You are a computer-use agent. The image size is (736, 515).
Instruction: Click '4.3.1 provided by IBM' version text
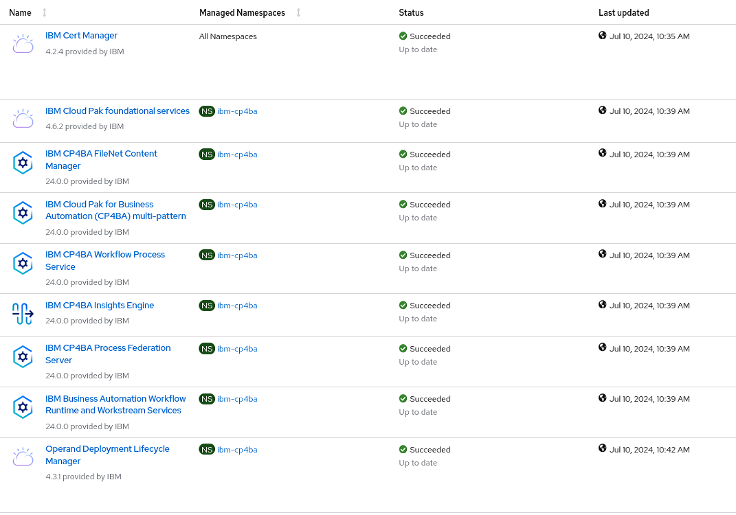84,477
